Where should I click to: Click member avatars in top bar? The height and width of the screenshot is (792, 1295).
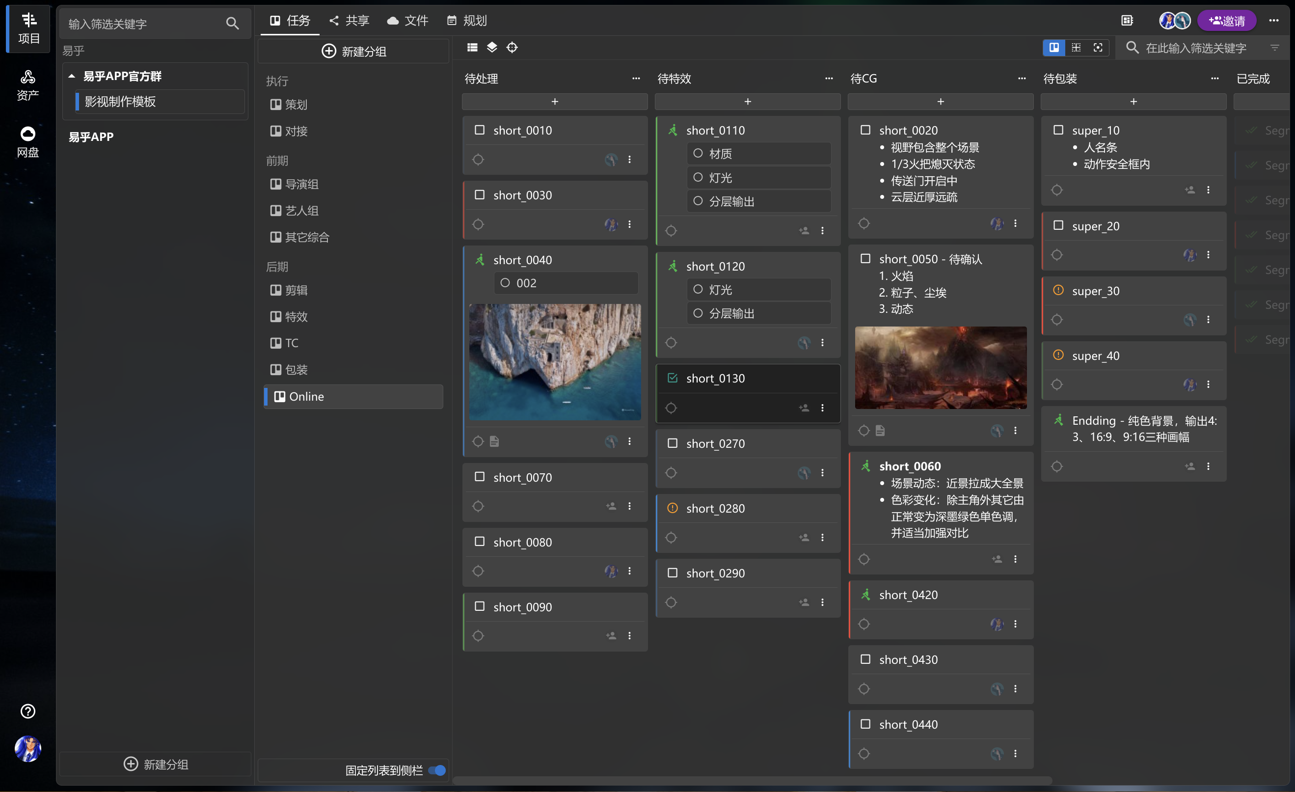pos(1175,21)
